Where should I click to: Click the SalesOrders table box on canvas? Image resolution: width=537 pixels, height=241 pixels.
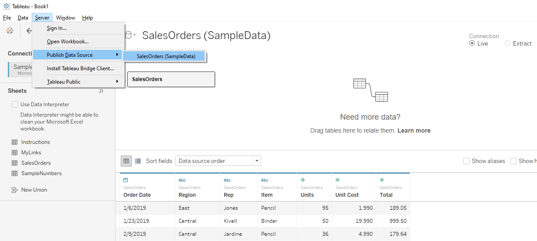coord(171,79)
